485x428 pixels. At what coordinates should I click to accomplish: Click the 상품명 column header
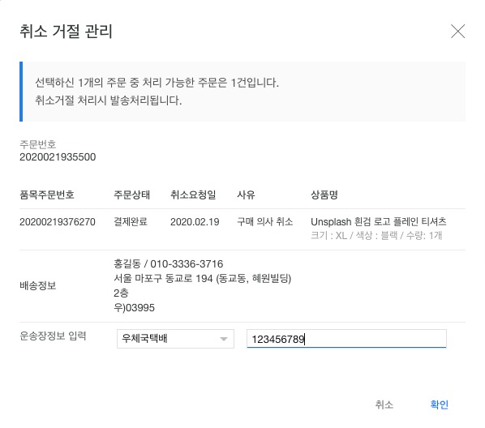(324, 195)
